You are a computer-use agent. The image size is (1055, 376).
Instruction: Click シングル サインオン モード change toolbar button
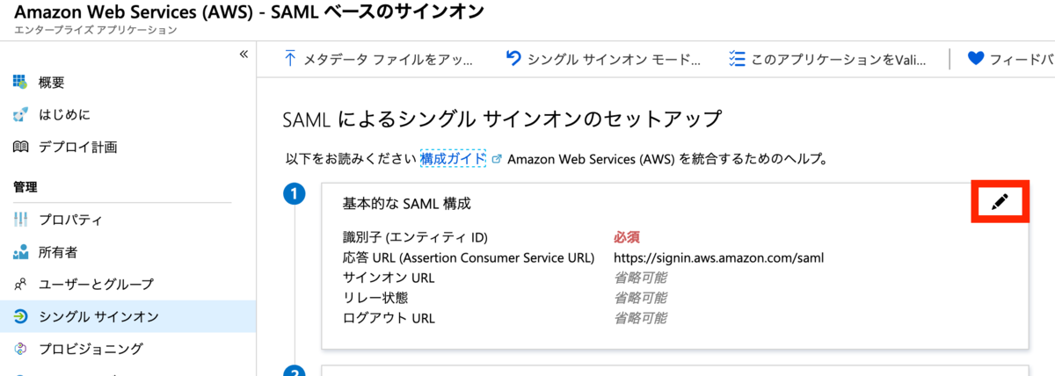603,59
